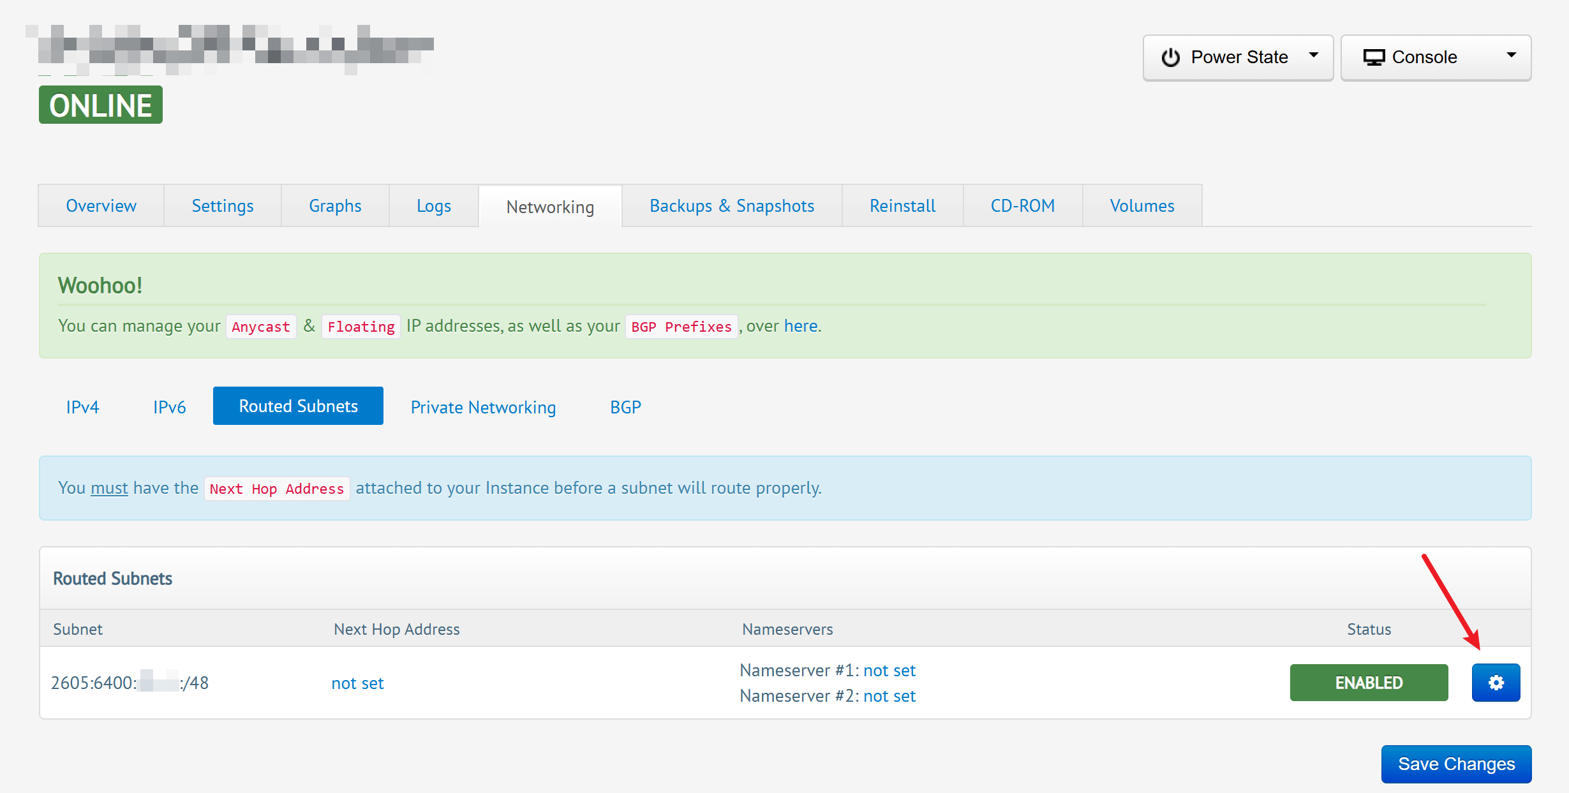Click Save Changes button

coord(1455,764)
